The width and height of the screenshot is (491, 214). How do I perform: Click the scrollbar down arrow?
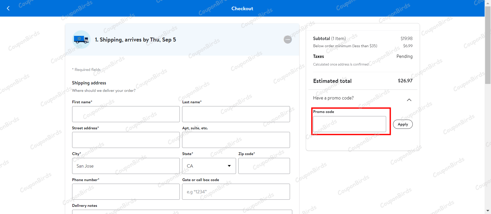pyautogui.click(x=488, y=211)
